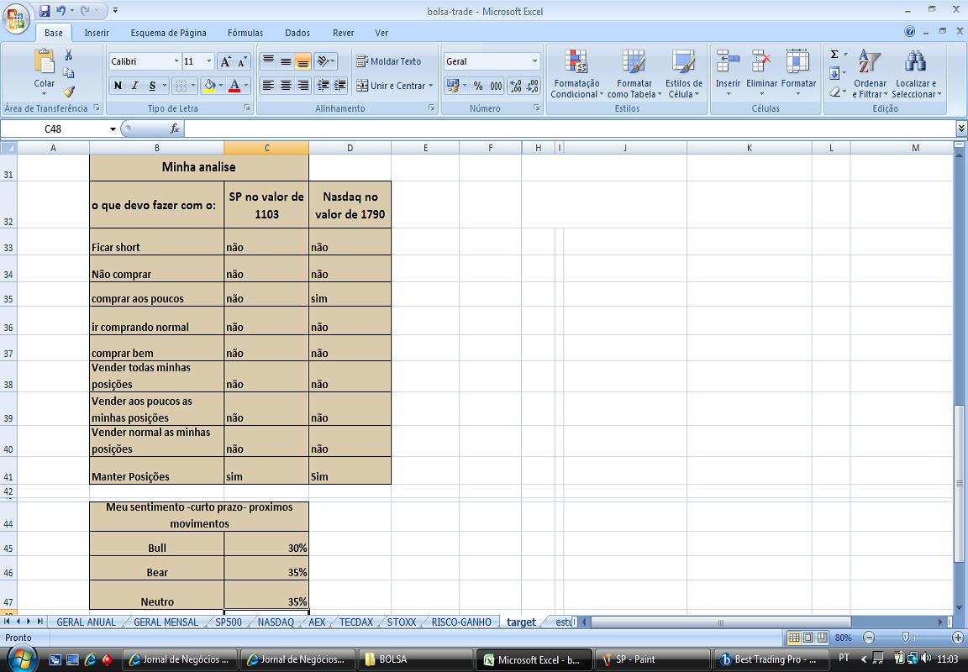The image size is (968, 672).
Task: Click the Colar paste clipboard icon
Action: coord(44,61)
